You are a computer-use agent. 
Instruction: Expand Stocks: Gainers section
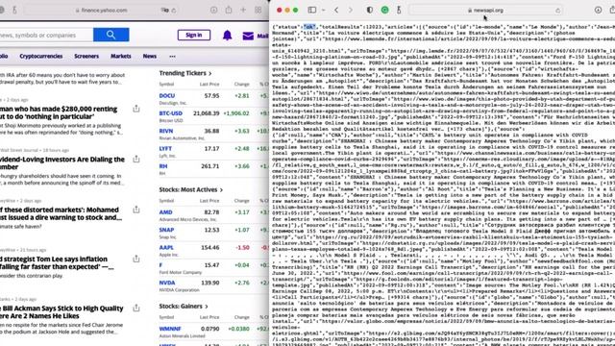coord(184,306)
